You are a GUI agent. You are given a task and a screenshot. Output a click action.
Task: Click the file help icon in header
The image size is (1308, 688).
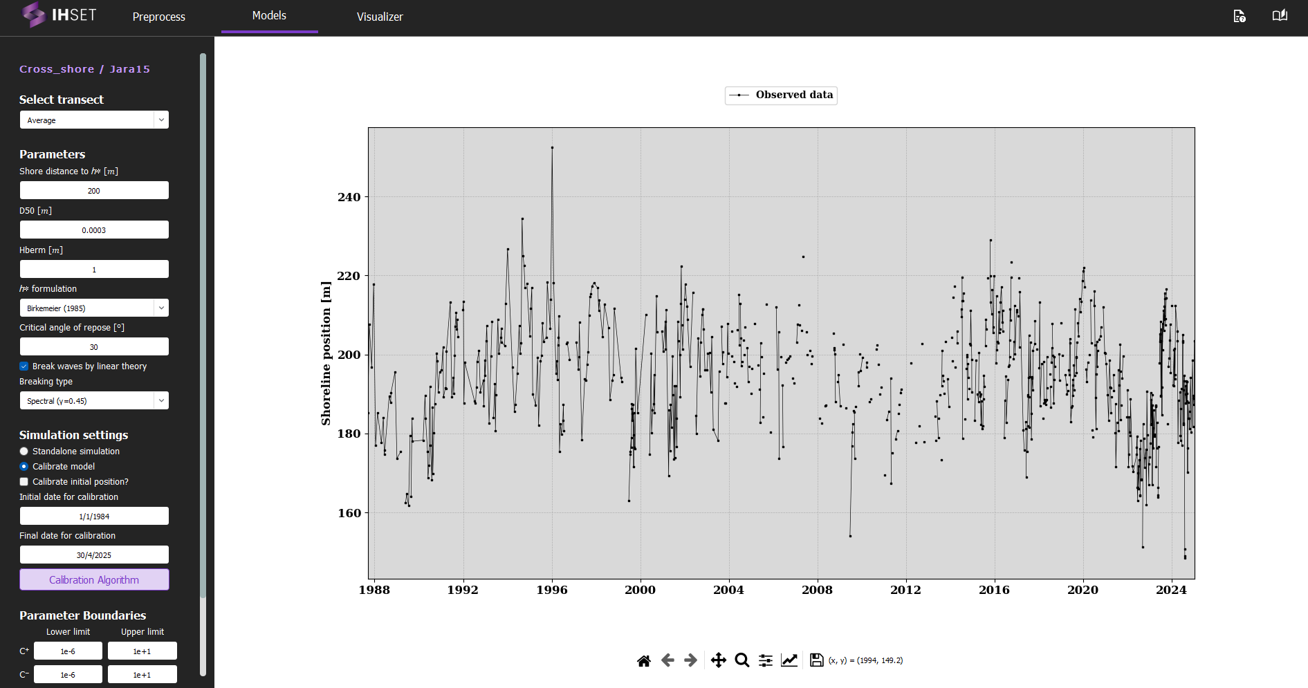tap(1240, 16)
